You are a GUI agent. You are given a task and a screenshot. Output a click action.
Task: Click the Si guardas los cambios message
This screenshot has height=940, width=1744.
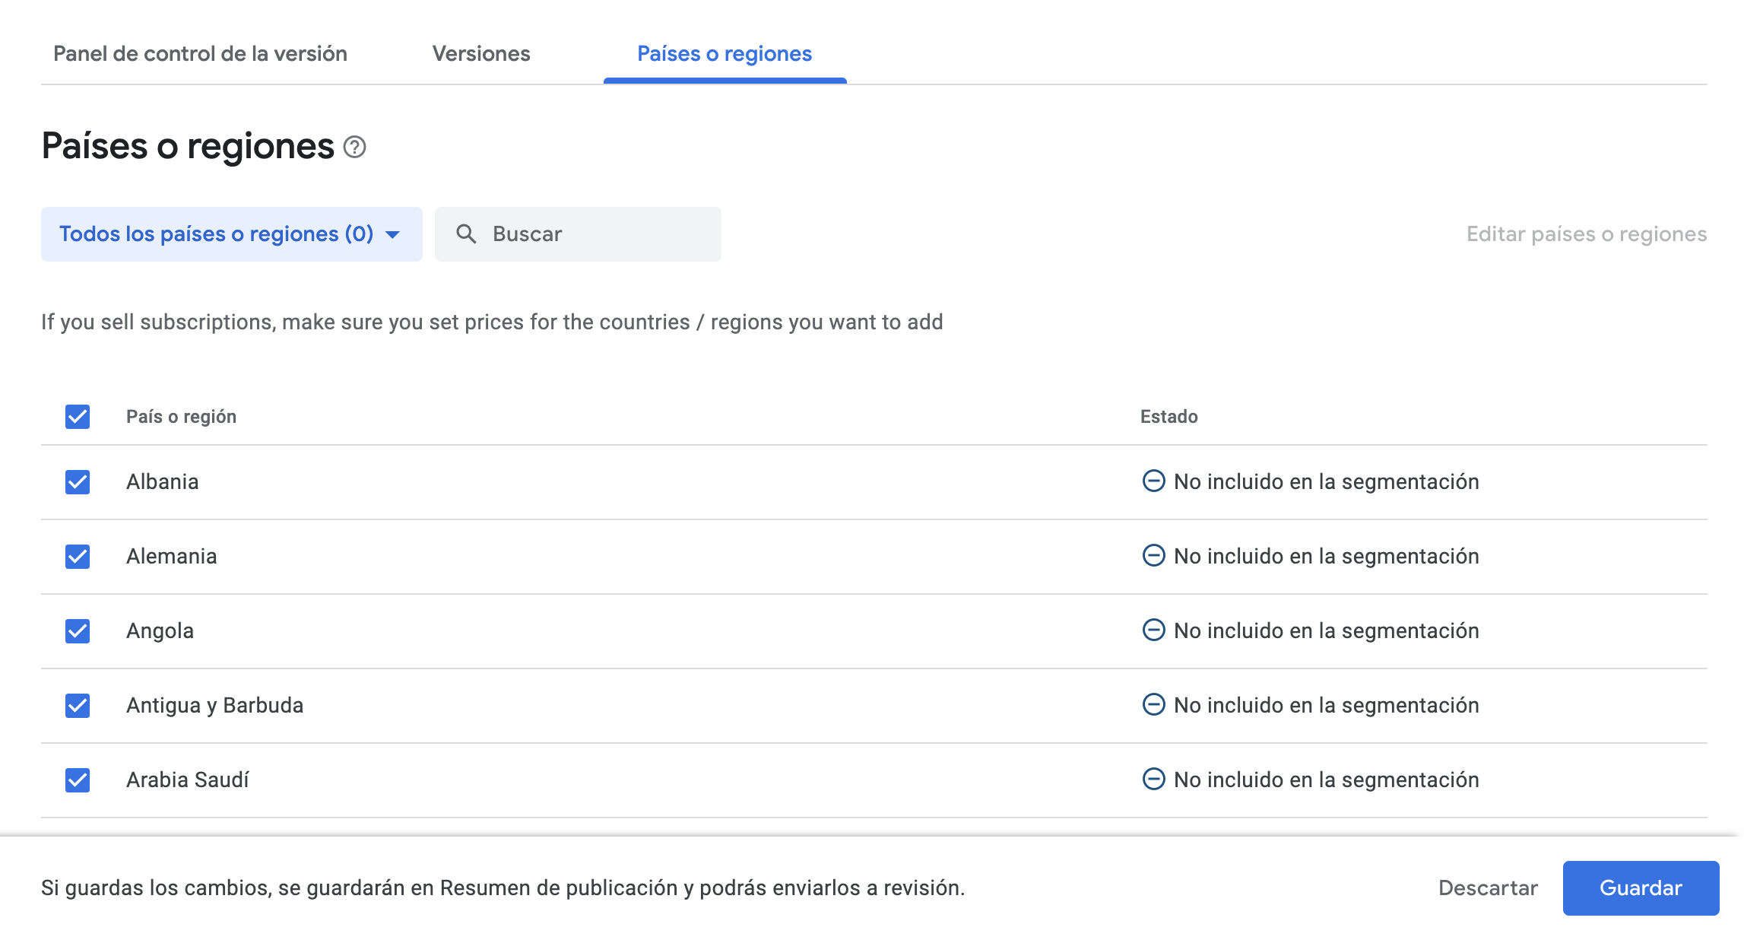[x=503, y=888]
